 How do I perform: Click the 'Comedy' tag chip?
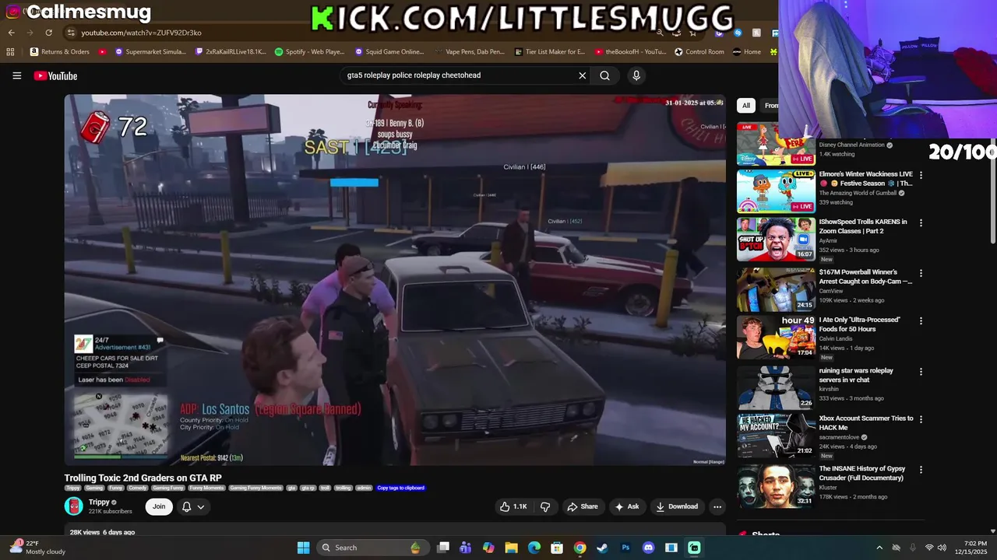click(x=138, y=488)
